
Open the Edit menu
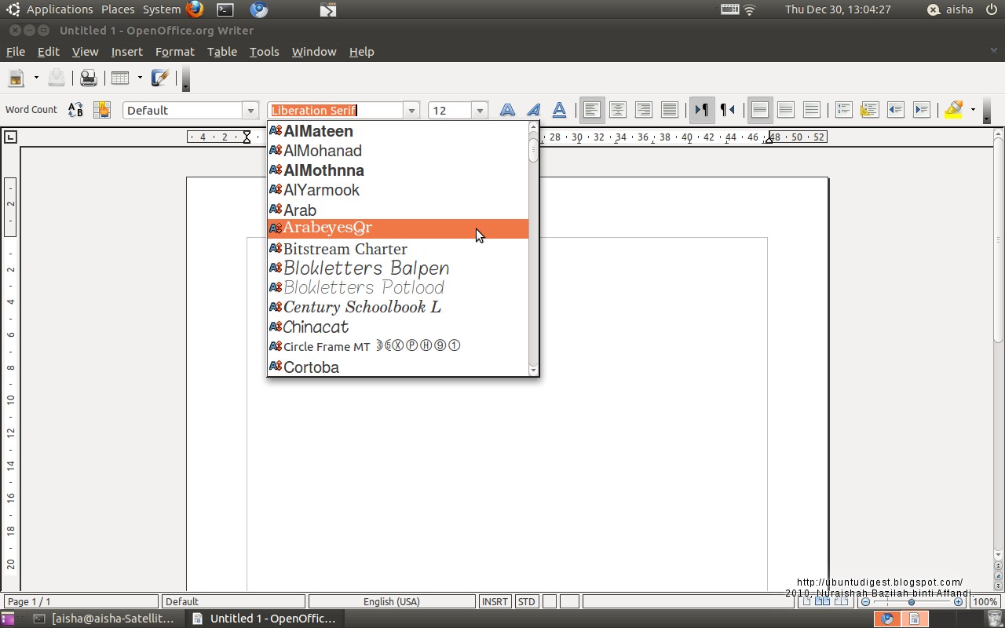pyautogui.click(x=48, y=52)
